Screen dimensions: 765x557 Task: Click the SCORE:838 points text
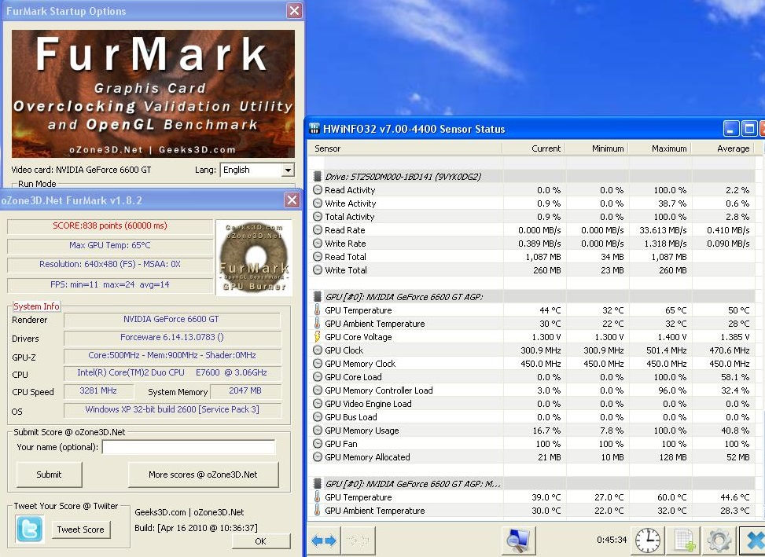click(x=110, y=225)
